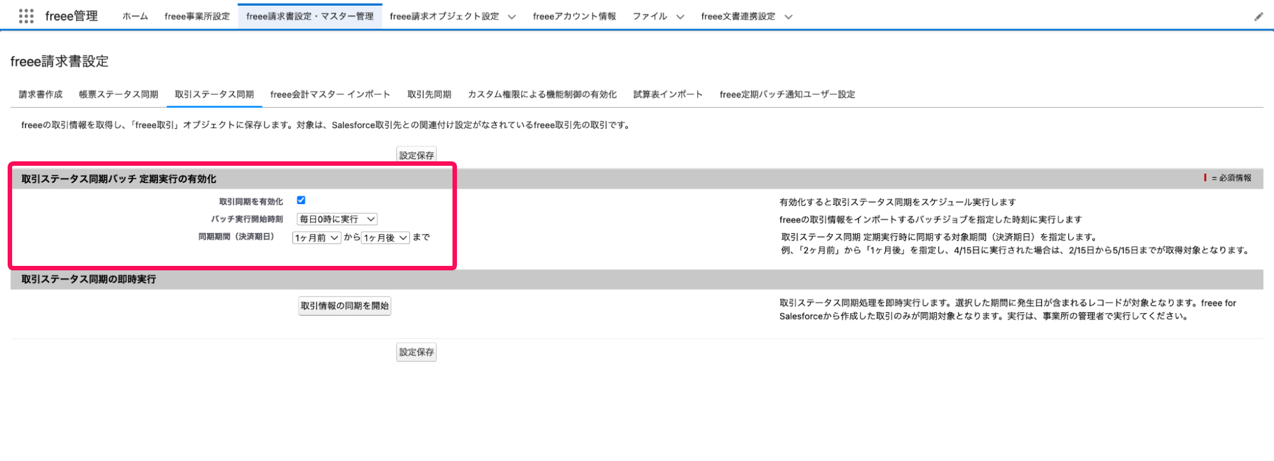Screen dimensions: 1274x461
Task: Click the bottom 設定保存 button
Action: coord(416,352)
